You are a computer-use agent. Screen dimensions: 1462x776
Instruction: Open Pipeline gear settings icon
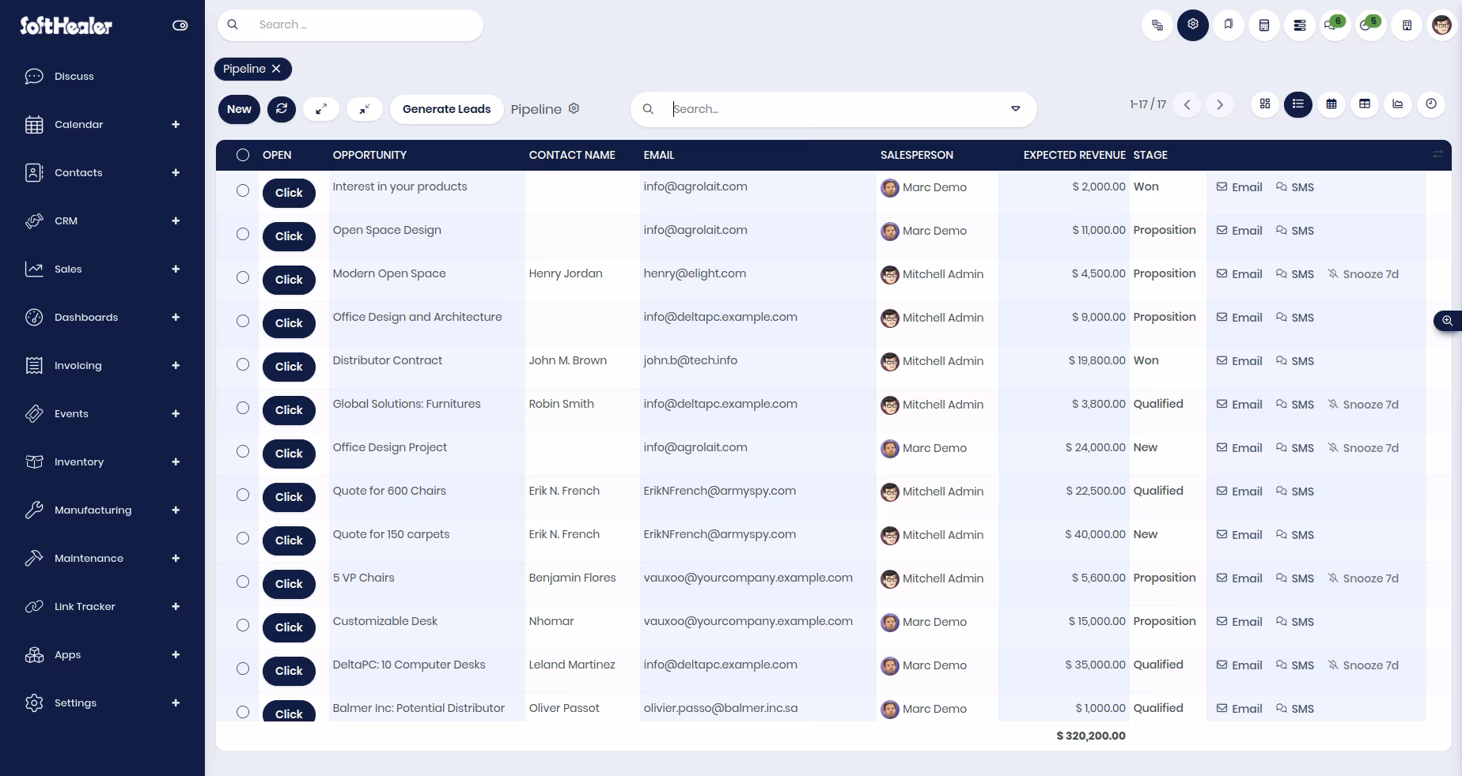(x=574, y=109)
